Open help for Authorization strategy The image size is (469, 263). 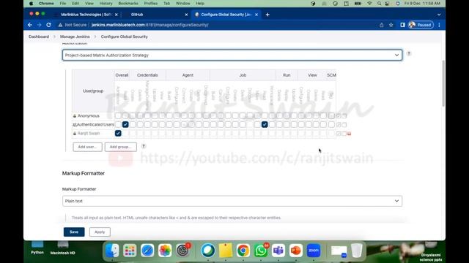[x=409, y=53]
